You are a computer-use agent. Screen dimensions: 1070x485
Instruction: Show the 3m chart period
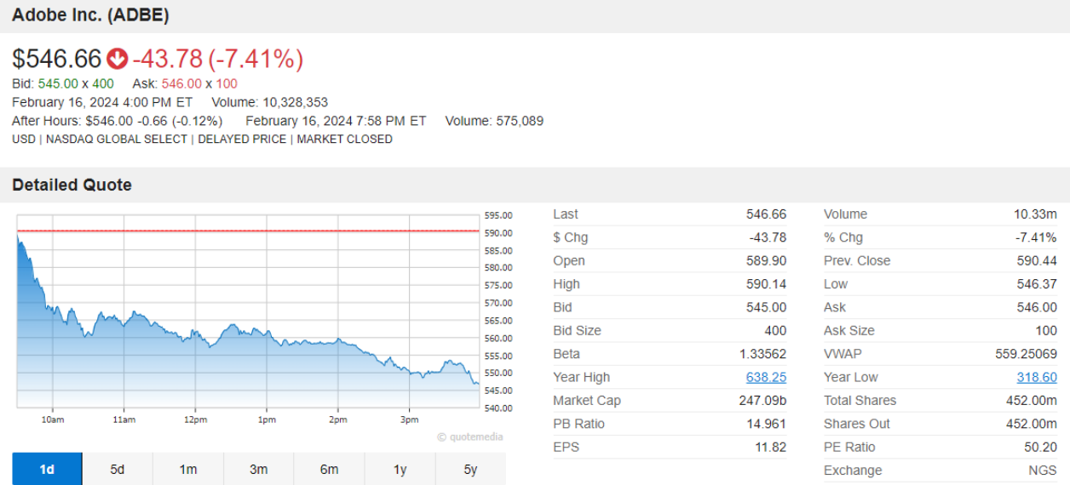(259, 469)
